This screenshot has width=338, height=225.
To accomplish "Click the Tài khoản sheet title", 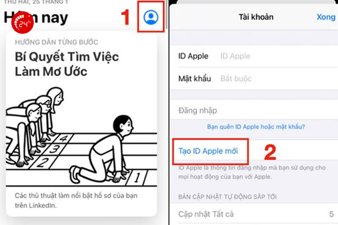I will pyautogui.click(x=256, y=17).
